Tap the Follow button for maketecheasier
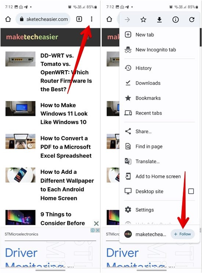Viewport: 202px width, 273px height. point(183,234)
